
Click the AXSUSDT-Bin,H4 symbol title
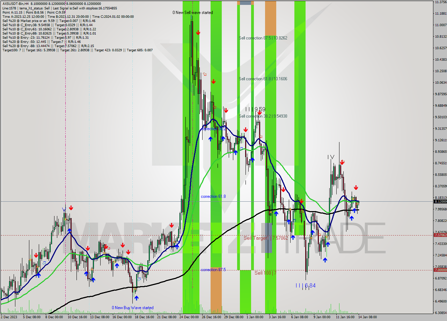pos(16,4)
